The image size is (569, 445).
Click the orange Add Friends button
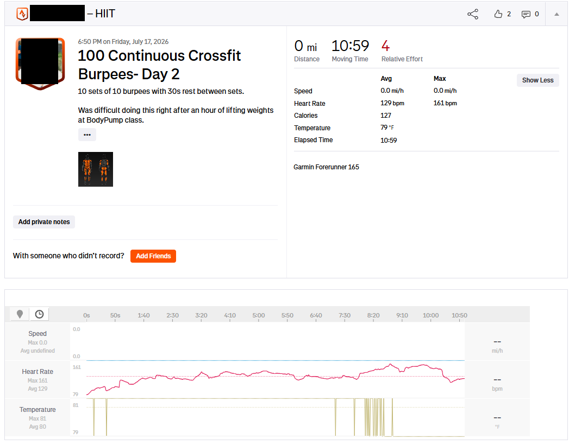click(153, 256)
